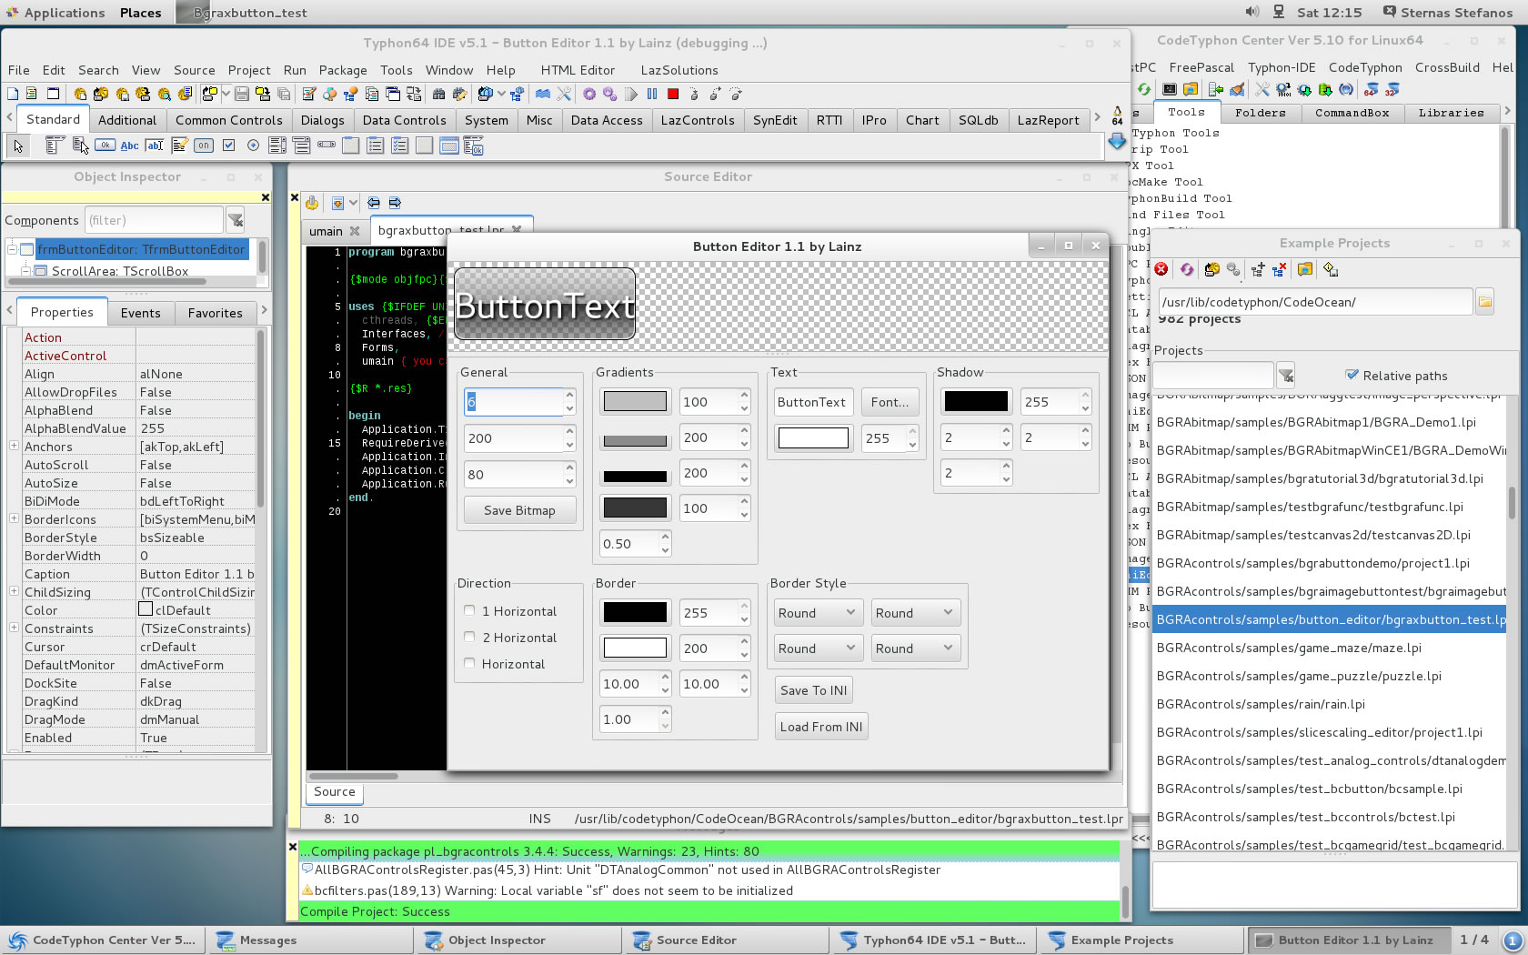Image resolution: width=1528 pixels, height=955 pixels.
Task: Select the TButton 'Ok' component icon
Action: coord(105,146)
